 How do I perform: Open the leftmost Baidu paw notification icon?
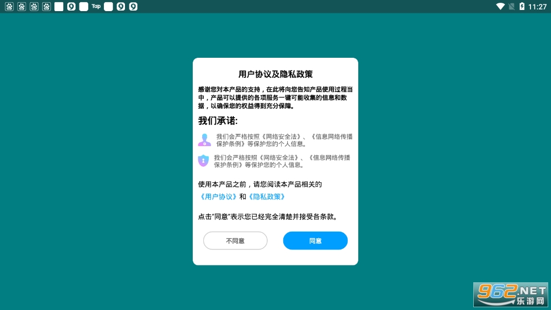(x=9, y=6)
